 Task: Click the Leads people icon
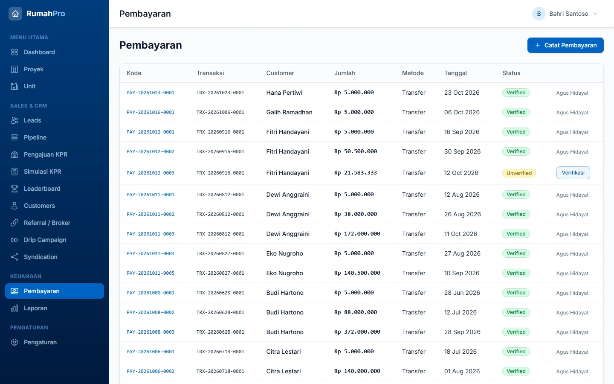pos(14,120)
